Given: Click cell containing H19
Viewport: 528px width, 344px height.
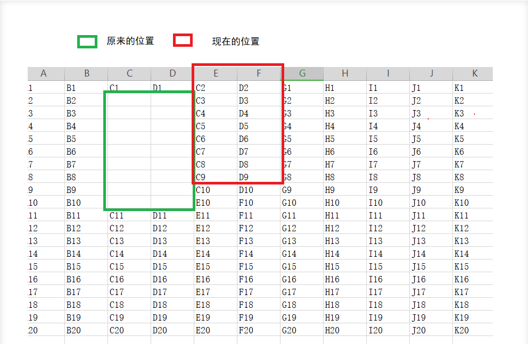Looking at the screenshot, I should [x=345, y=317].
